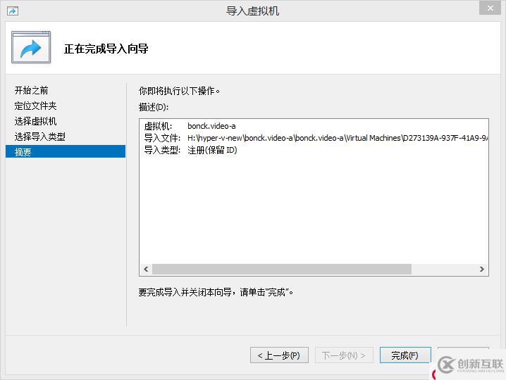Viewport: 506px width, 380px height.
Task: Click the 导入文件: label in description
Action: coord(162,138)
